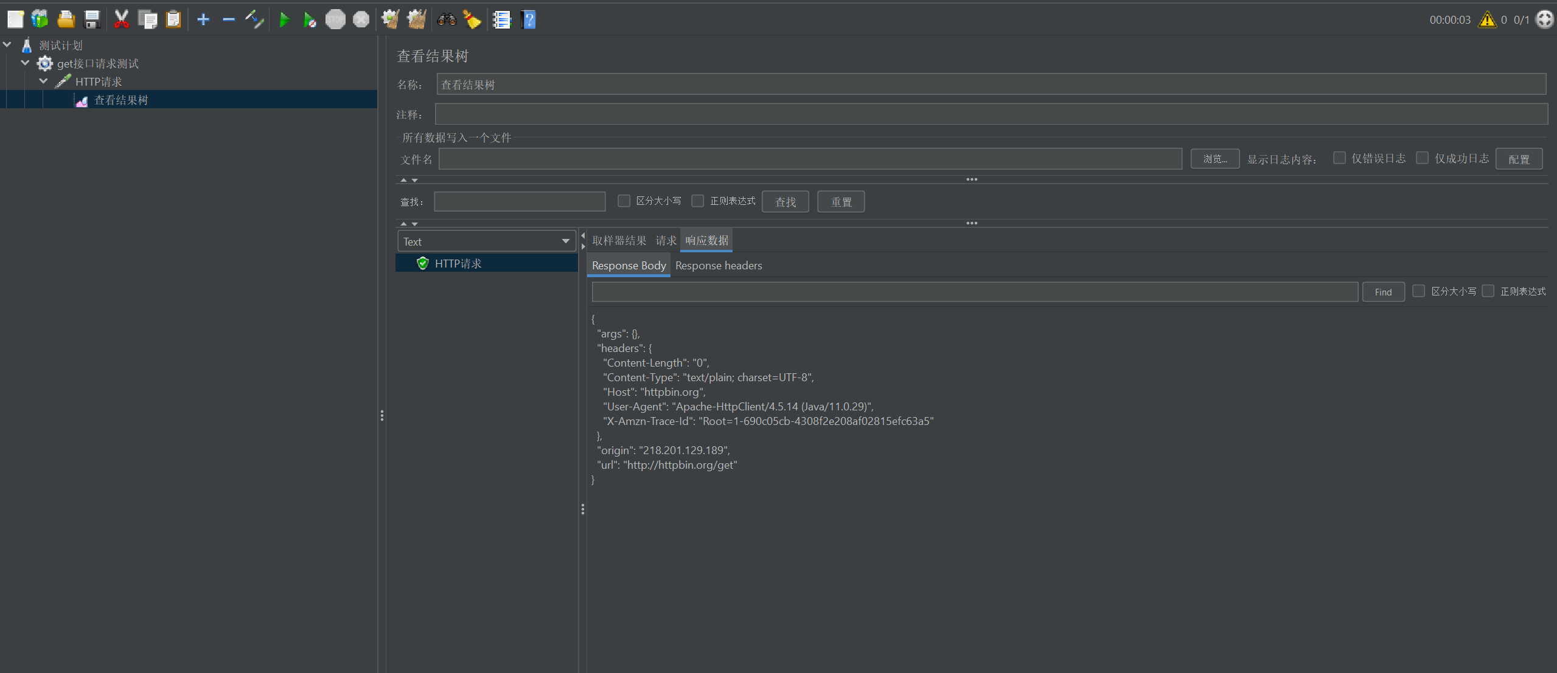Click Start no pauses icon
This screenshot has height=673, width=1557.
tap(309, 19)
